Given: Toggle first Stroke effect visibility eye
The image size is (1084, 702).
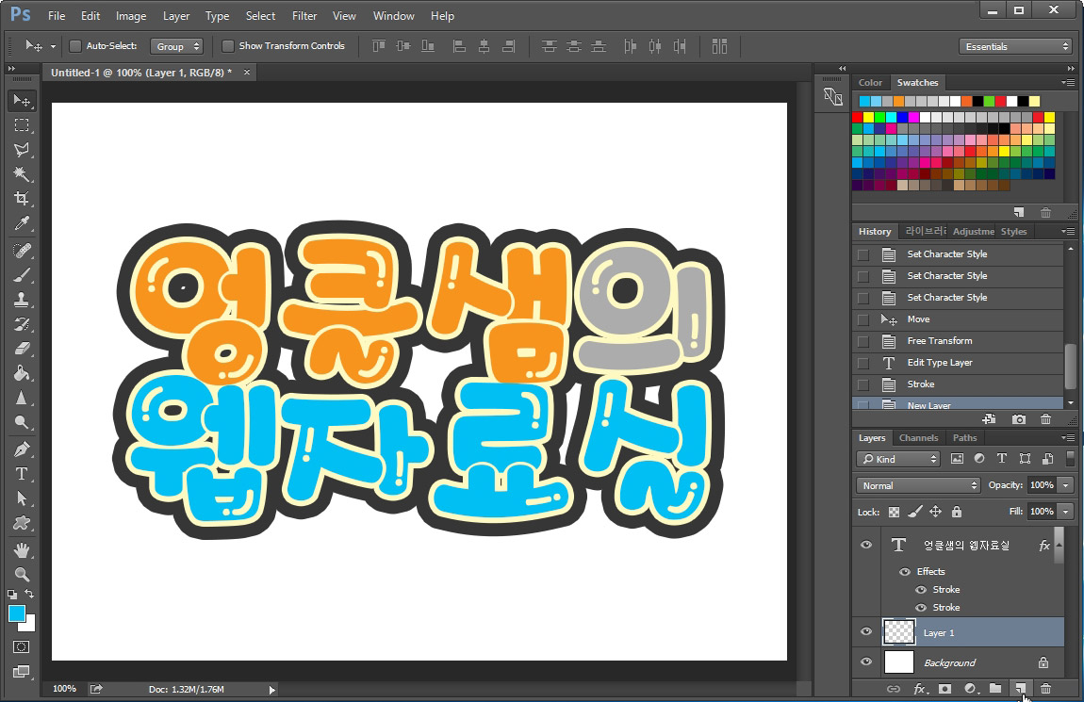Looking at the screenshot, I should (x=921, y=589).
